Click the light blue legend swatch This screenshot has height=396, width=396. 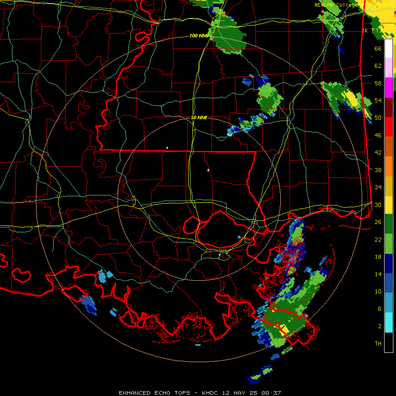(389, 303)
